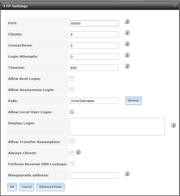Open the Timeout info tooltip icon
This screenshot has width=180, height=196.
click(127, 66)
